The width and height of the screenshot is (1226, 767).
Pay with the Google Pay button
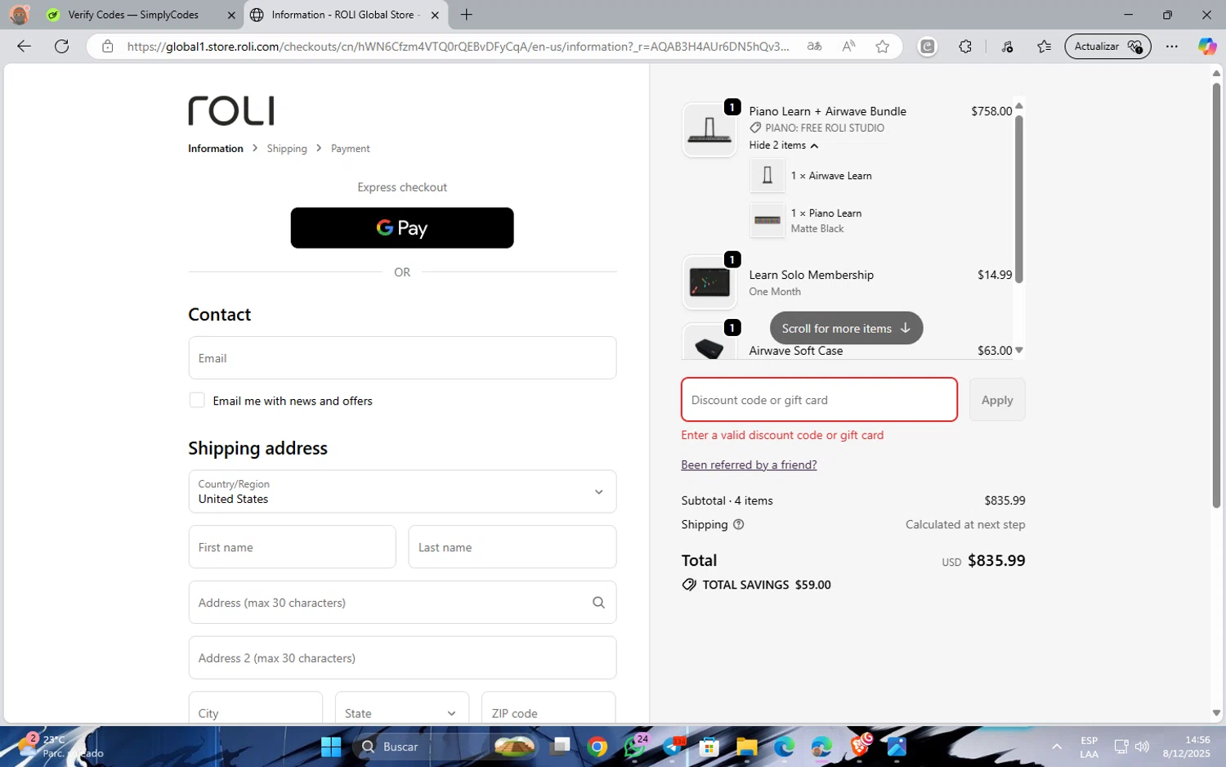(402, 228)
